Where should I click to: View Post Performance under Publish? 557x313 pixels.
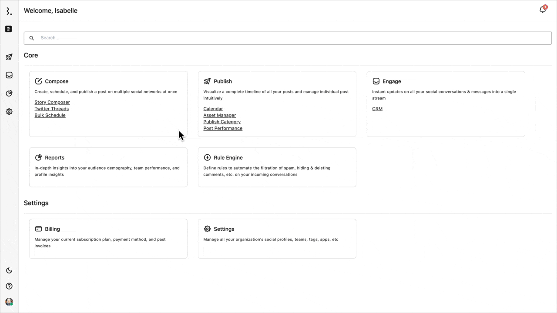coord(223,128)
